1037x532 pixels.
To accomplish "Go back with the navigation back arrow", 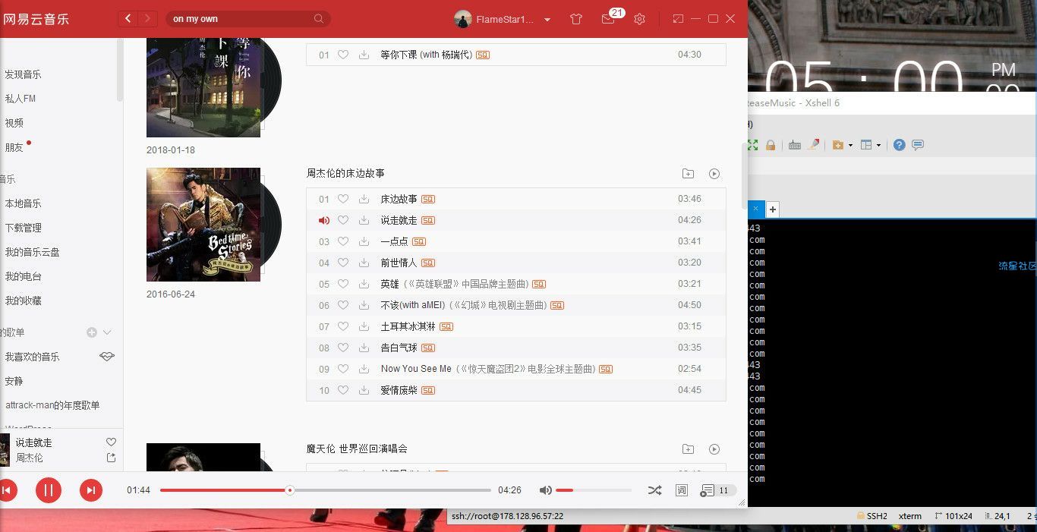I will pyautogui.click(x=128, y=19).
